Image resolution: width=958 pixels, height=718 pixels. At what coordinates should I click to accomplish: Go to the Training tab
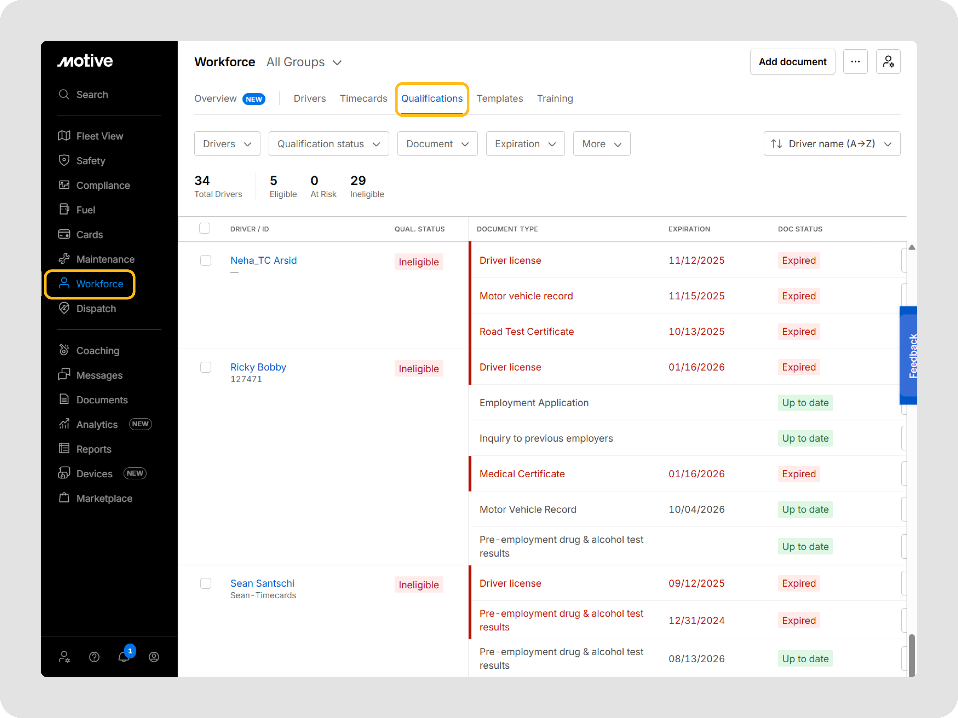click(555, 99)
